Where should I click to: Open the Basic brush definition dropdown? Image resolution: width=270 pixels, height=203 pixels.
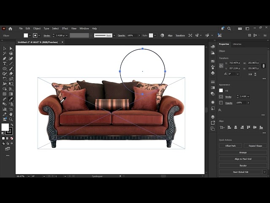114,36
